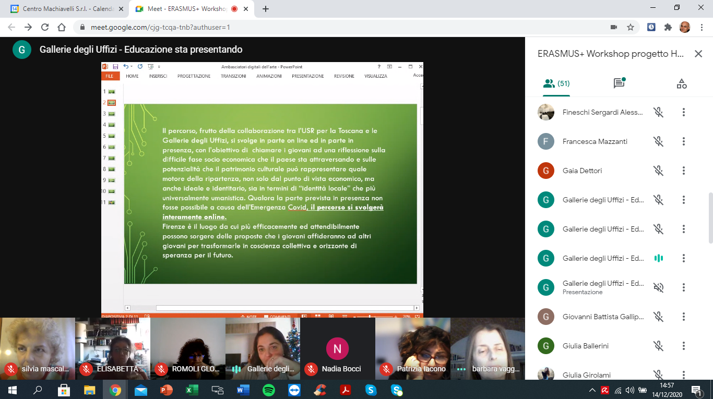Open TeamViewer from the taskbar
Image resolution: width=713 pixels, height=399 pixels.
(x=294, y=390)
